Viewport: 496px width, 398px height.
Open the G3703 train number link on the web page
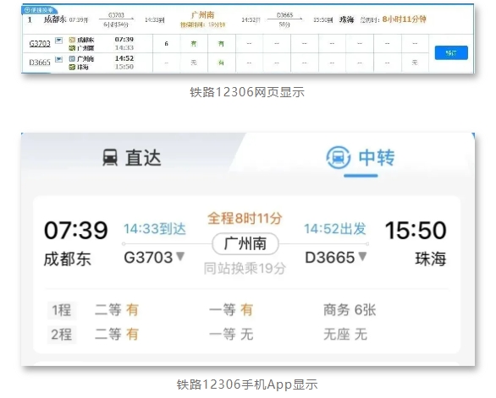pos(40,43)
